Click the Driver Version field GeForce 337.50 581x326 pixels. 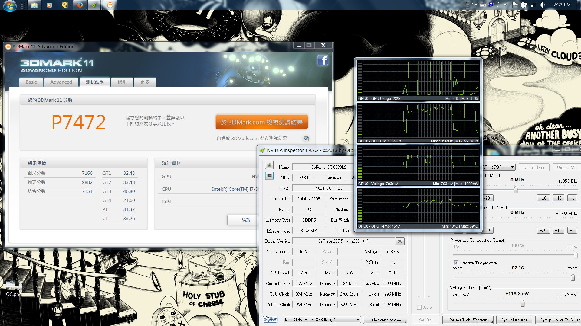click(x=343, y=241)
